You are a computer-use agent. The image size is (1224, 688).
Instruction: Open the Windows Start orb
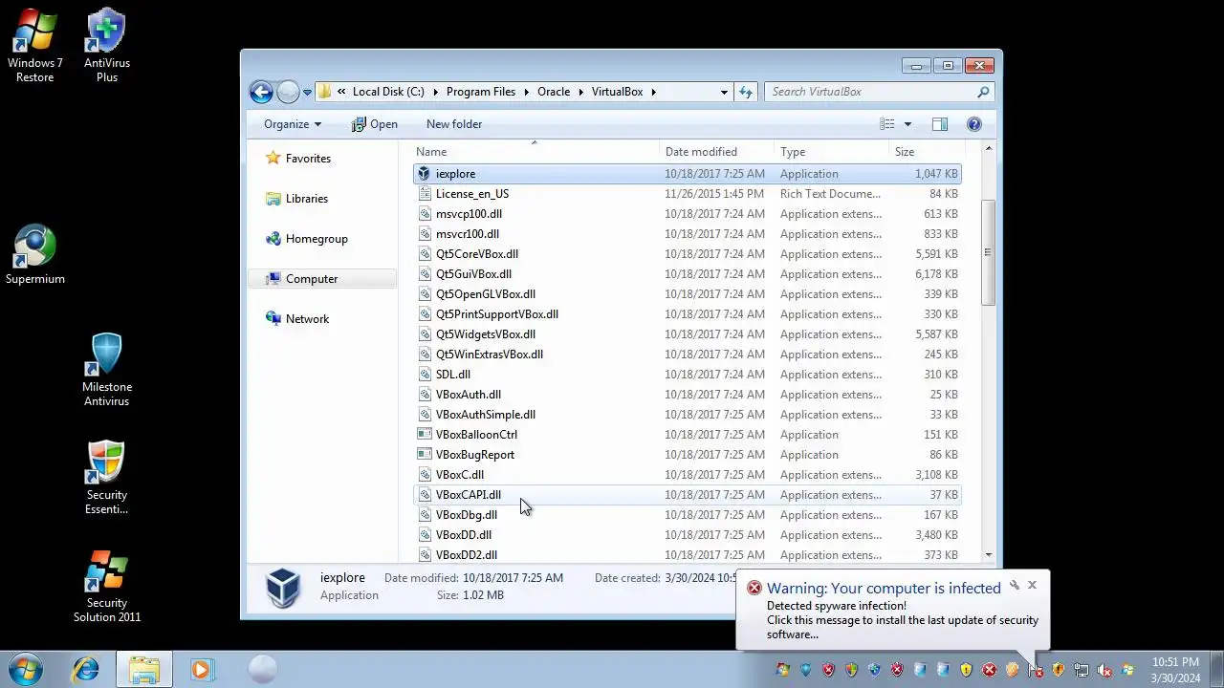(x=26, y=669)
